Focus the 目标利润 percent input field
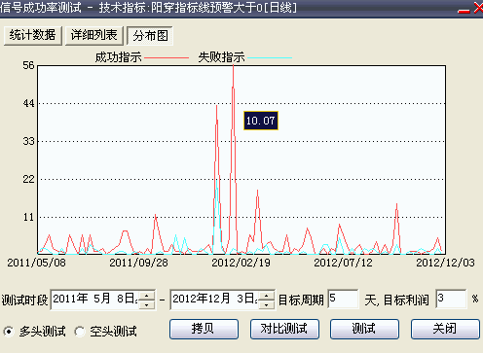 pyautogui.click(x=451, y=299)
